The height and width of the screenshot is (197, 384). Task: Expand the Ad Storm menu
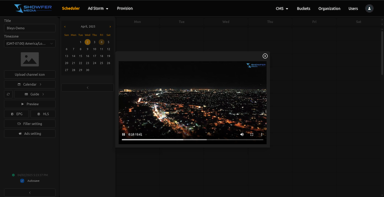98,8
